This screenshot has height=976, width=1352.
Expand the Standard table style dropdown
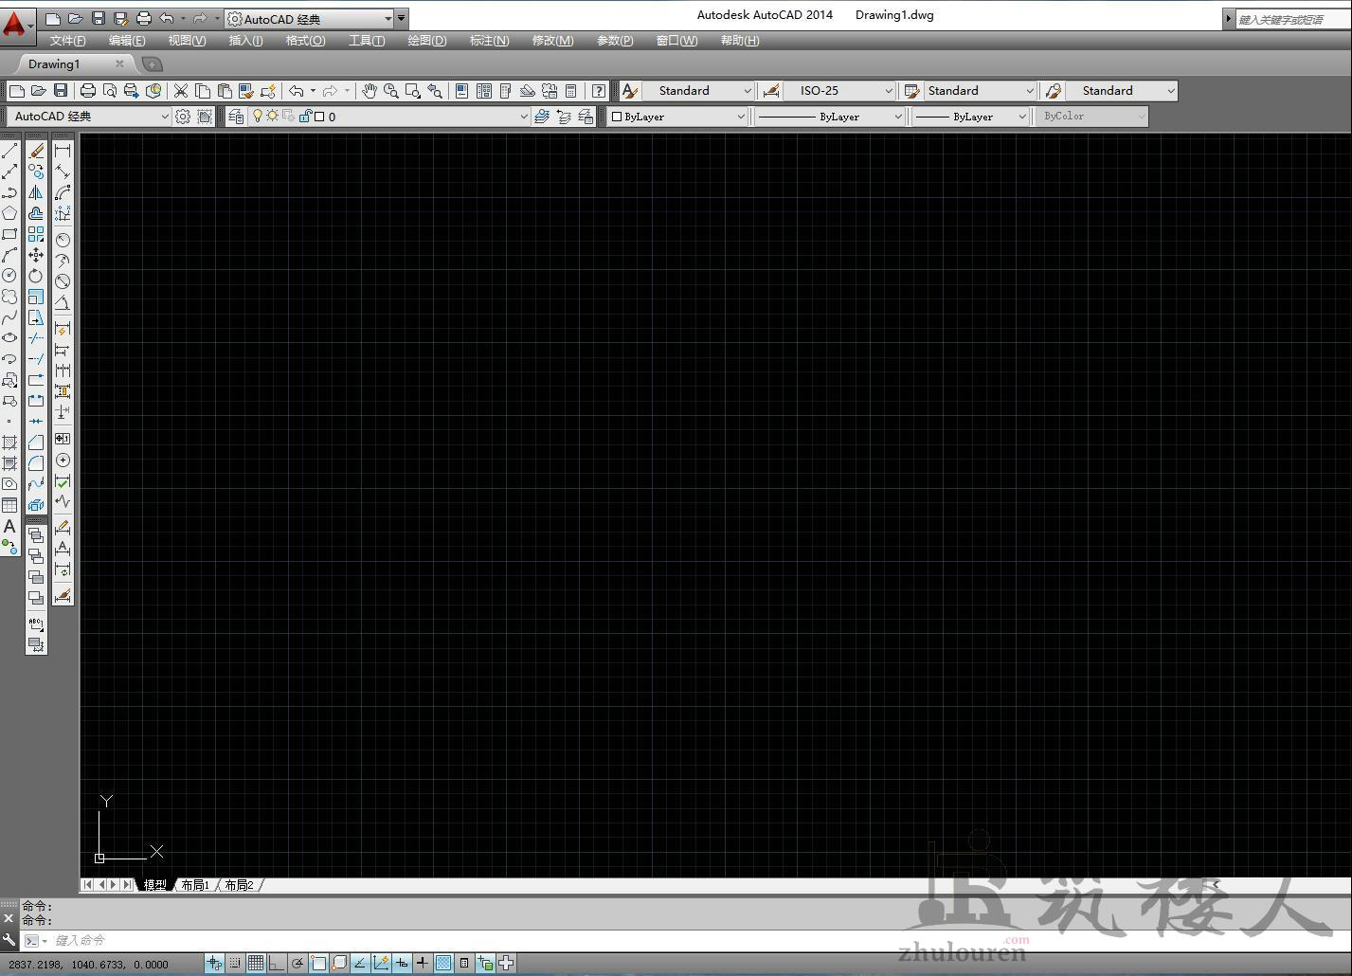(x=980, y=91)
